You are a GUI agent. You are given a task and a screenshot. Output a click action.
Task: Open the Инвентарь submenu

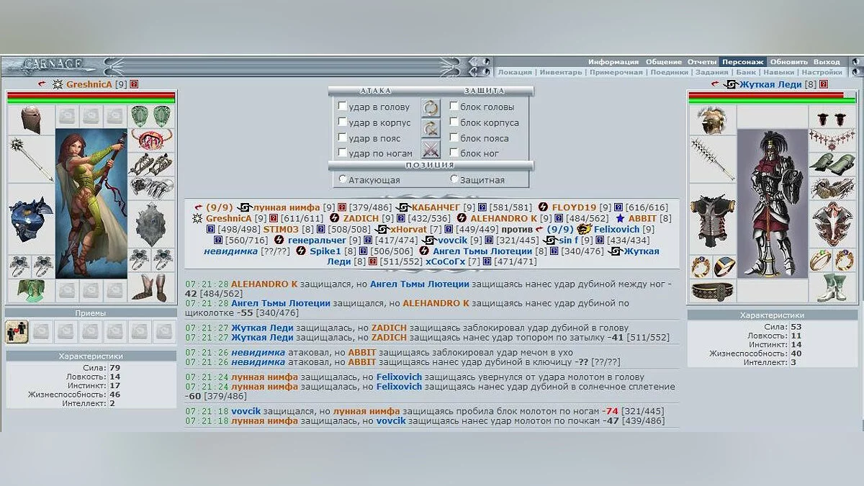tap(560, 72)
